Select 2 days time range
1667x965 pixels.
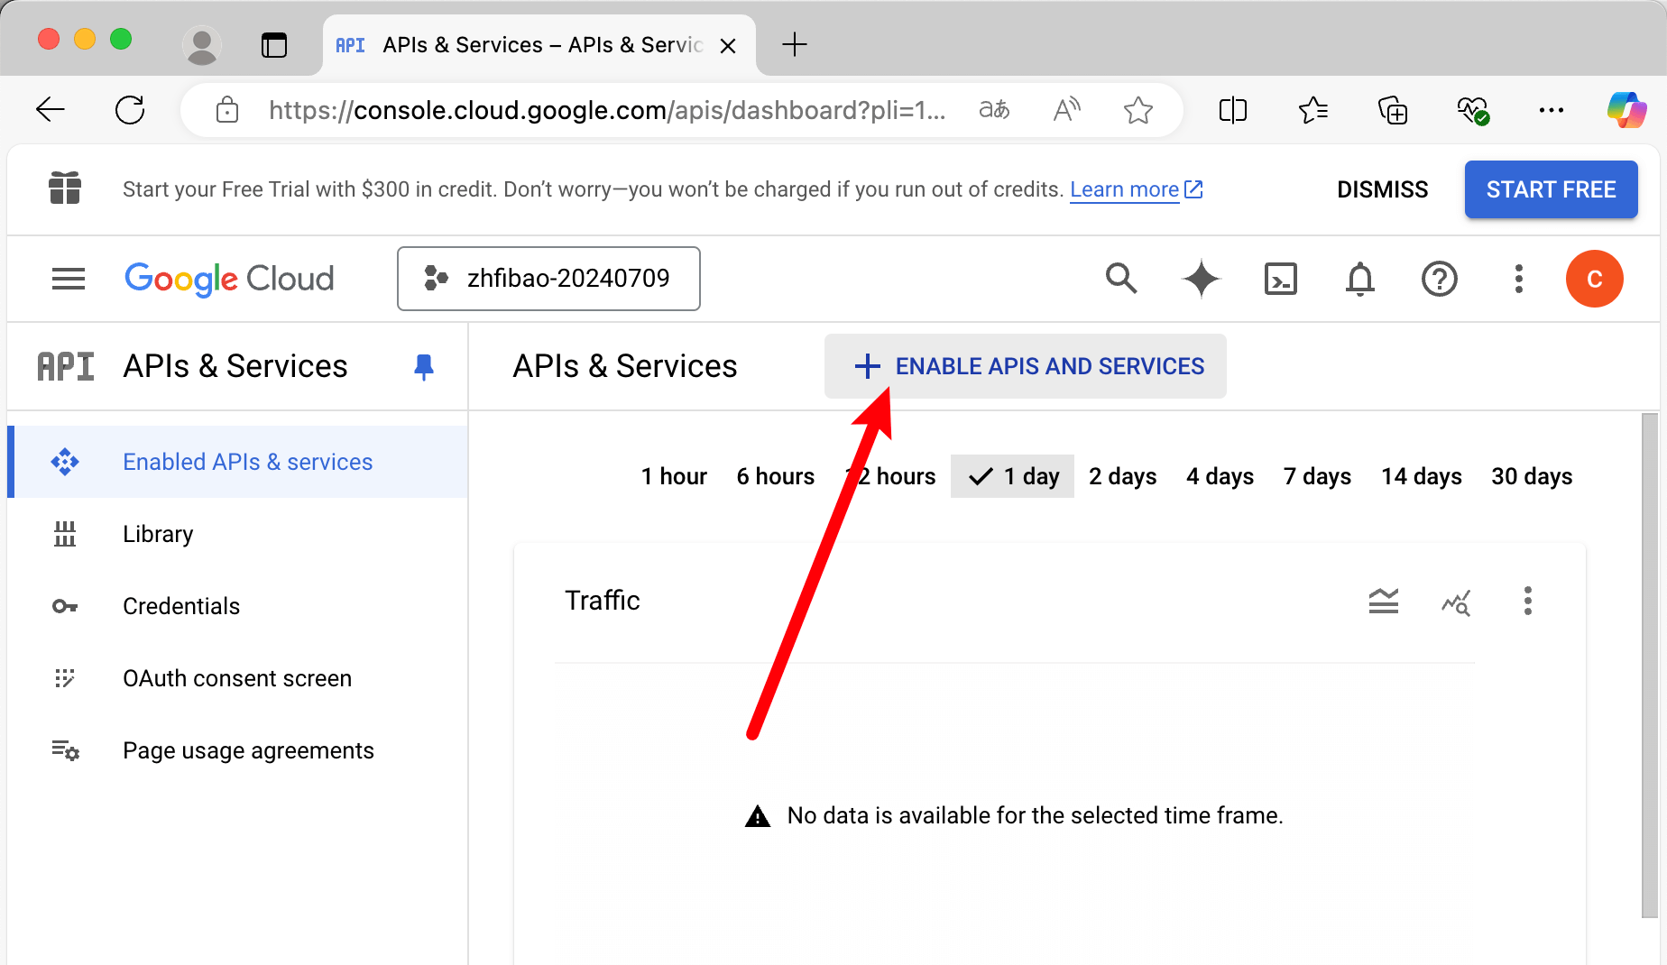(x=1123, y=476)
